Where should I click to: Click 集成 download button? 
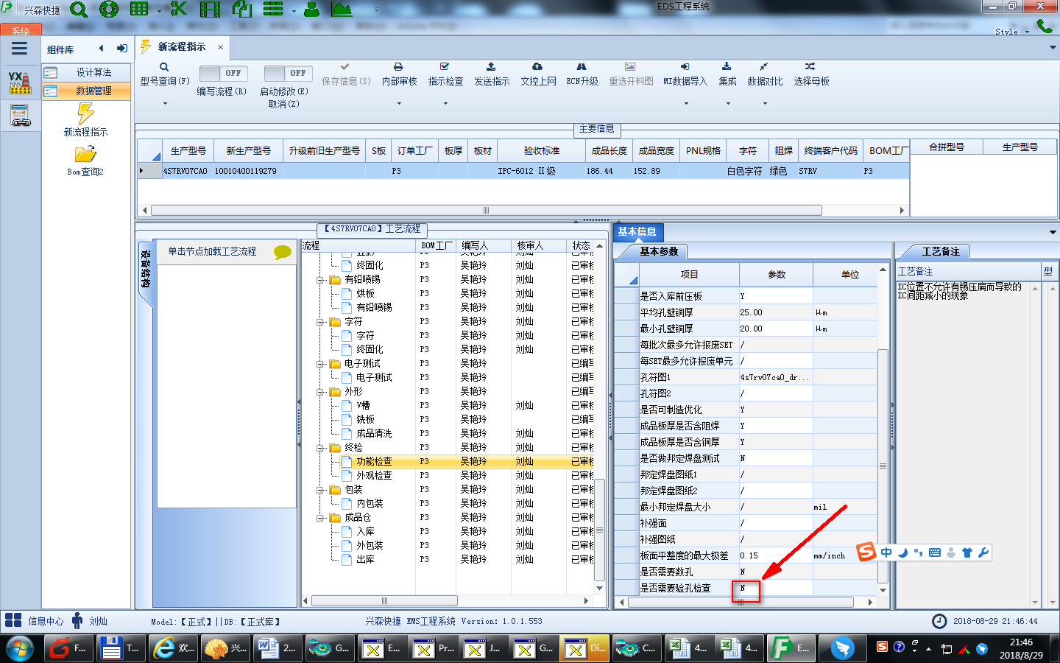coord(727,74)
